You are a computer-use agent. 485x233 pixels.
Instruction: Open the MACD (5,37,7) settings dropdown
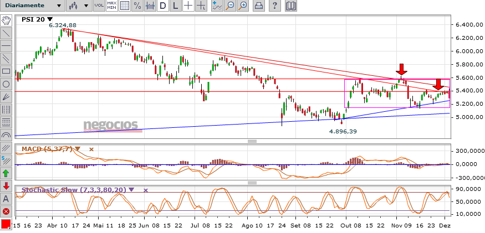pos(78,149)
